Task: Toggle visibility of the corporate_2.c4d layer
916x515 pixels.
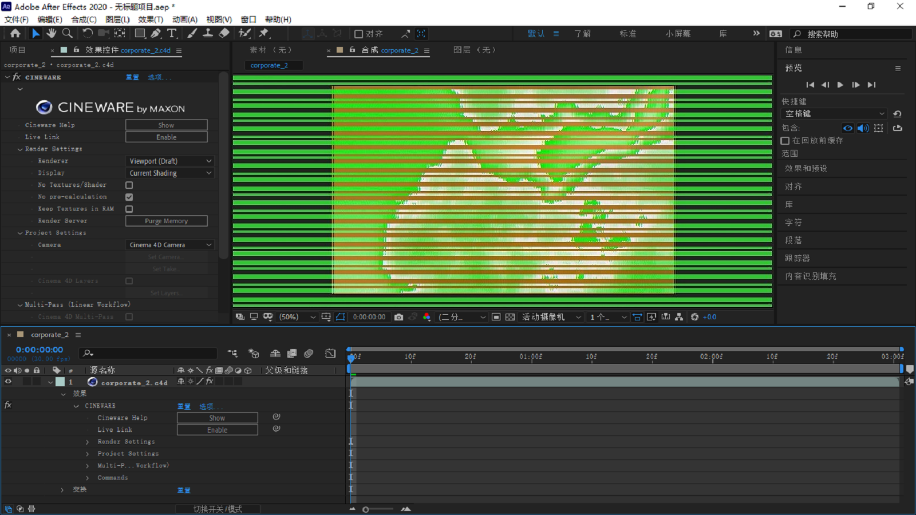Action: pyautogui.click(x=8, y=382)
